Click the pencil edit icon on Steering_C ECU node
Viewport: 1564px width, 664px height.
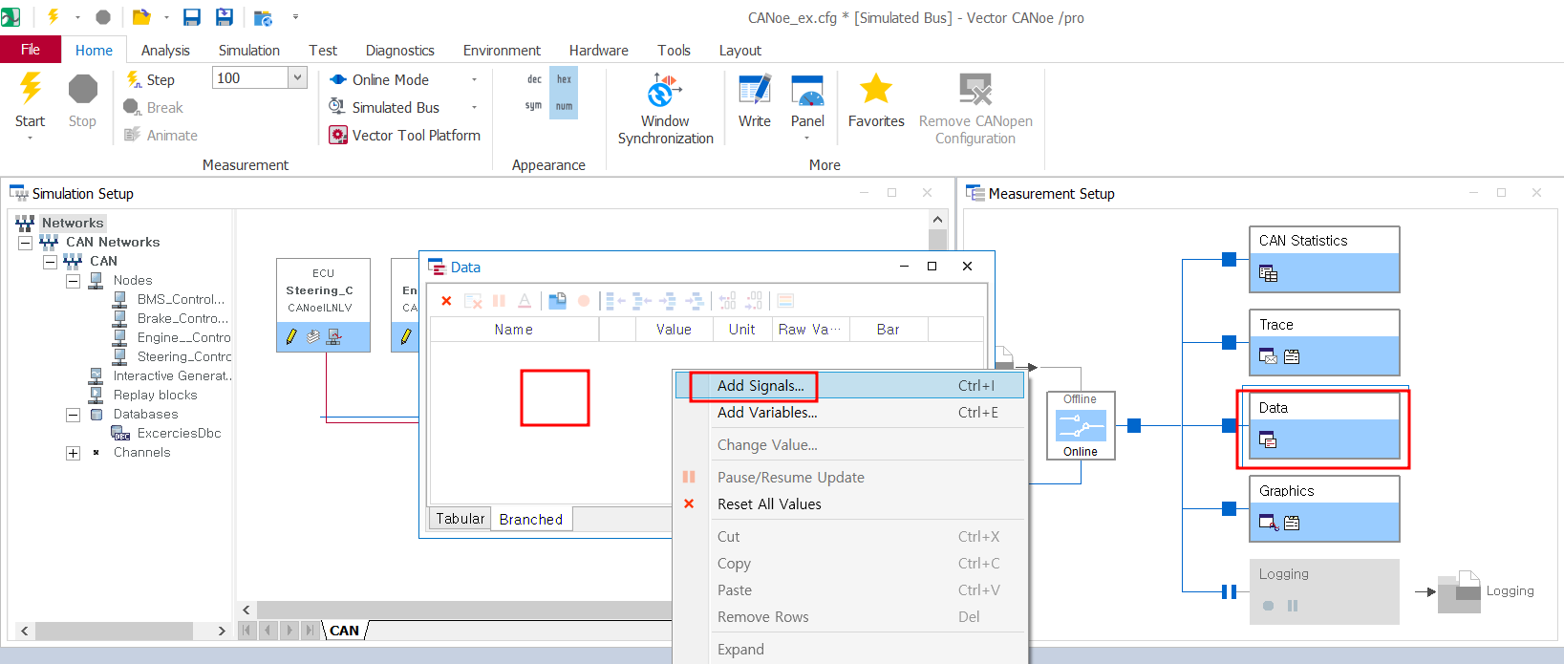[291, 336]
